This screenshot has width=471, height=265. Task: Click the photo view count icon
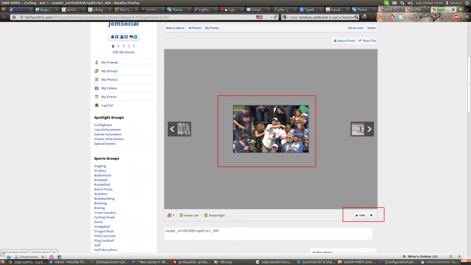tap(169, 216)
